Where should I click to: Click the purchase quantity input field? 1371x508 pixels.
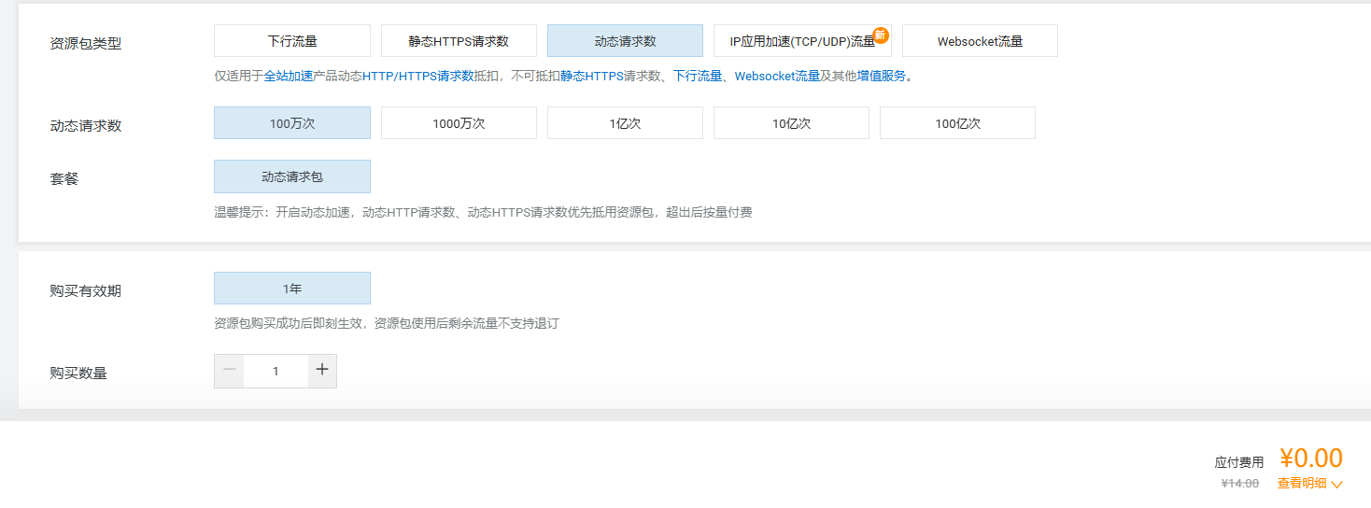click(276, 371)
